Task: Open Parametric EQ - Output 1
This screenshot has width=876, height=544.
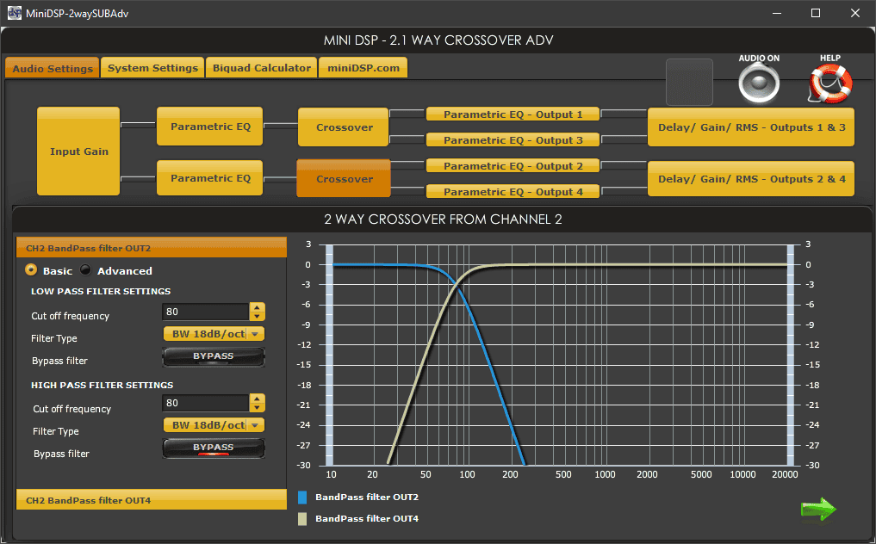Action: (x=513, y=114)
